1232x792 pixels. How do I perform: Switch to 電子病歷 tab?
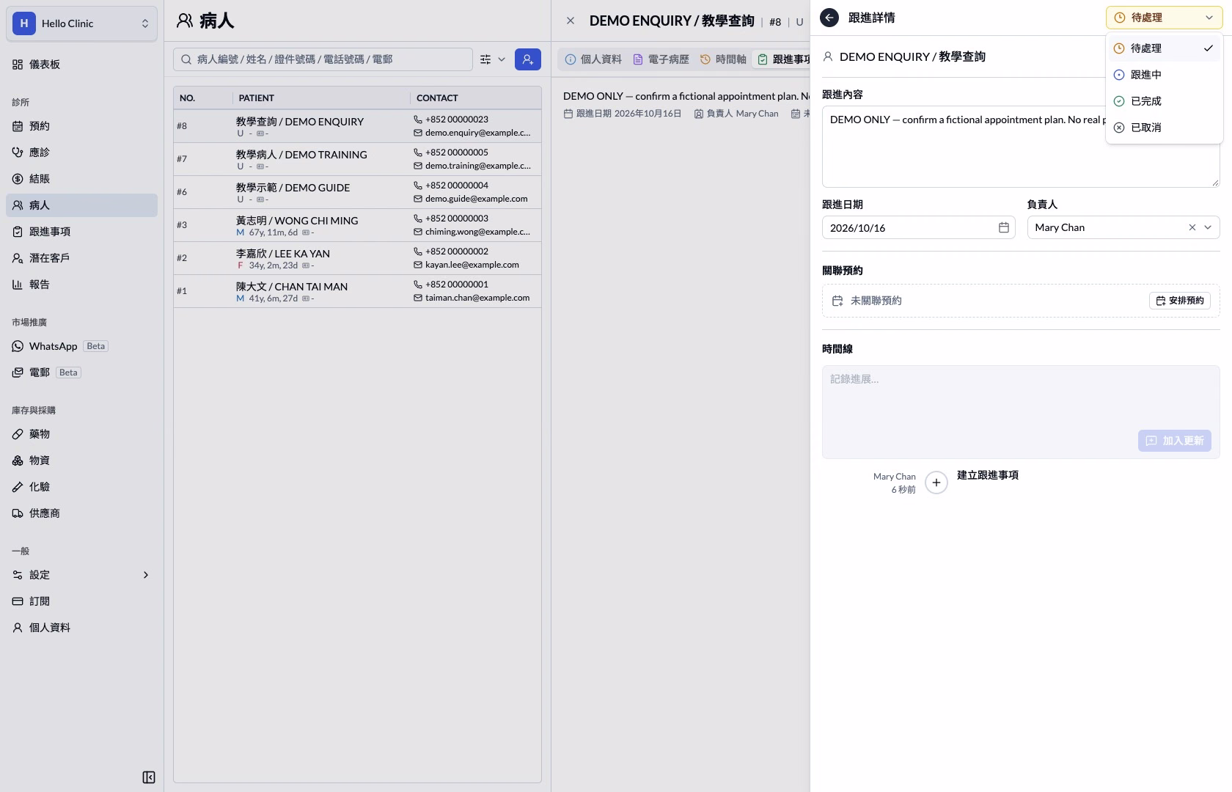(661, 59)
